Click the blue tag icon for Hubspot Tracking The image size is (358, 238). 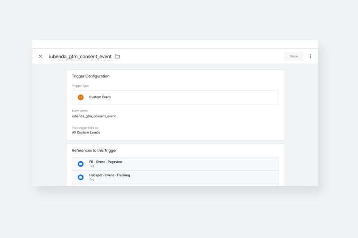click(x=81, y=177)
